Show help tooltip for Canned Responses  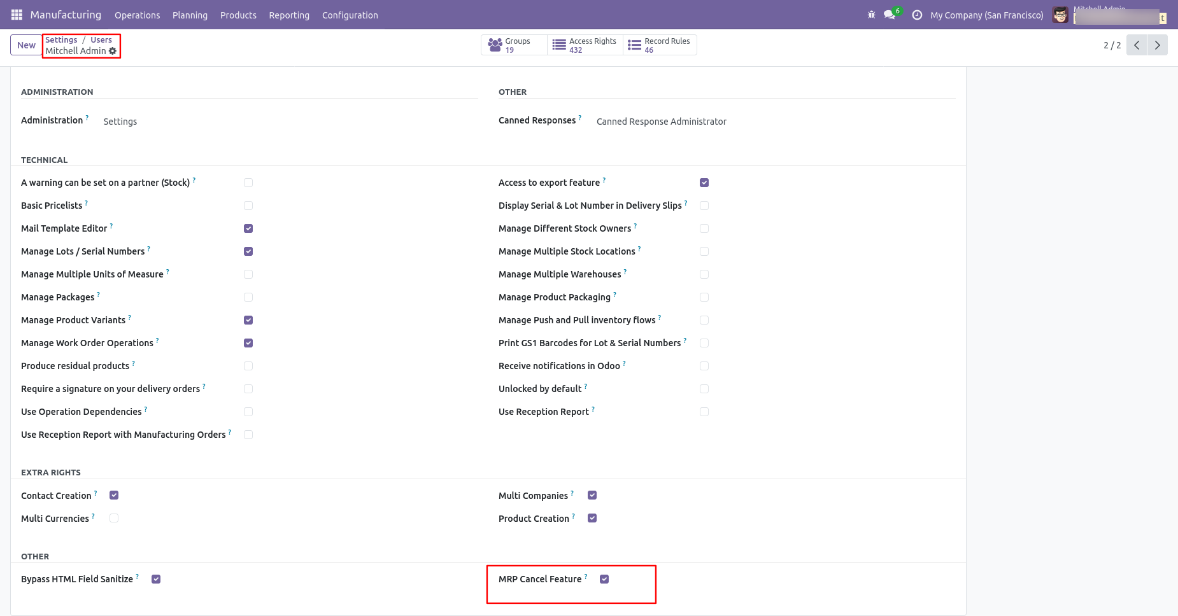click(580, 118)
